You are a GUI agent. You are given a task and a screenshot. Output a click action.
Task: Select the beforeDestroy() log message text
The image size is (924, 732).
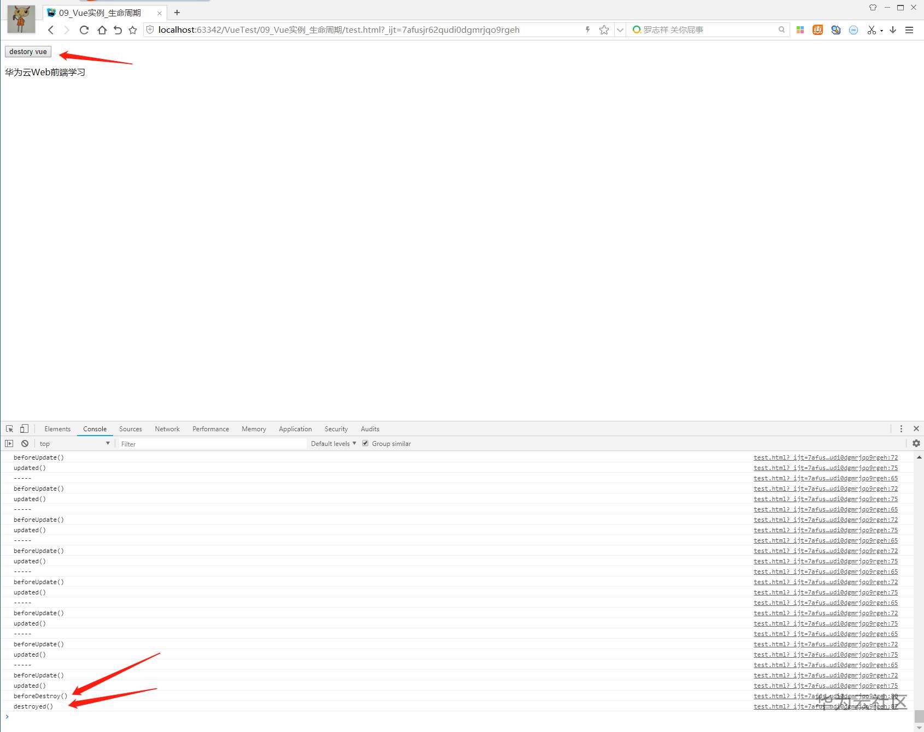click(x=40, y=696)
